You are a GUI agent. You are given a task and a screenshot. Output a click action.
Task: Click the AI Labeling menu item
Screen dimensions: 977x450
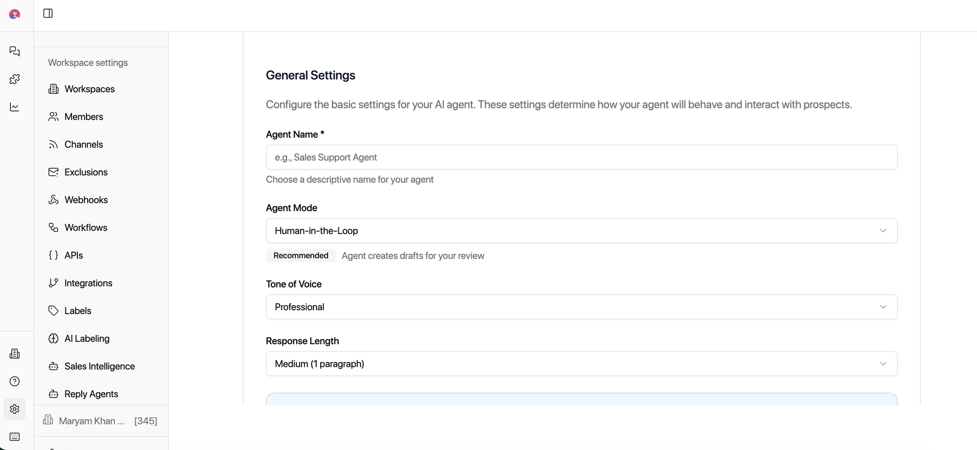pos(87,339)
